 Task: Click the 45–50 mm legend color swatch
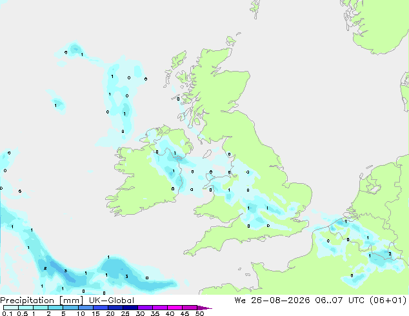click(190, 308)
